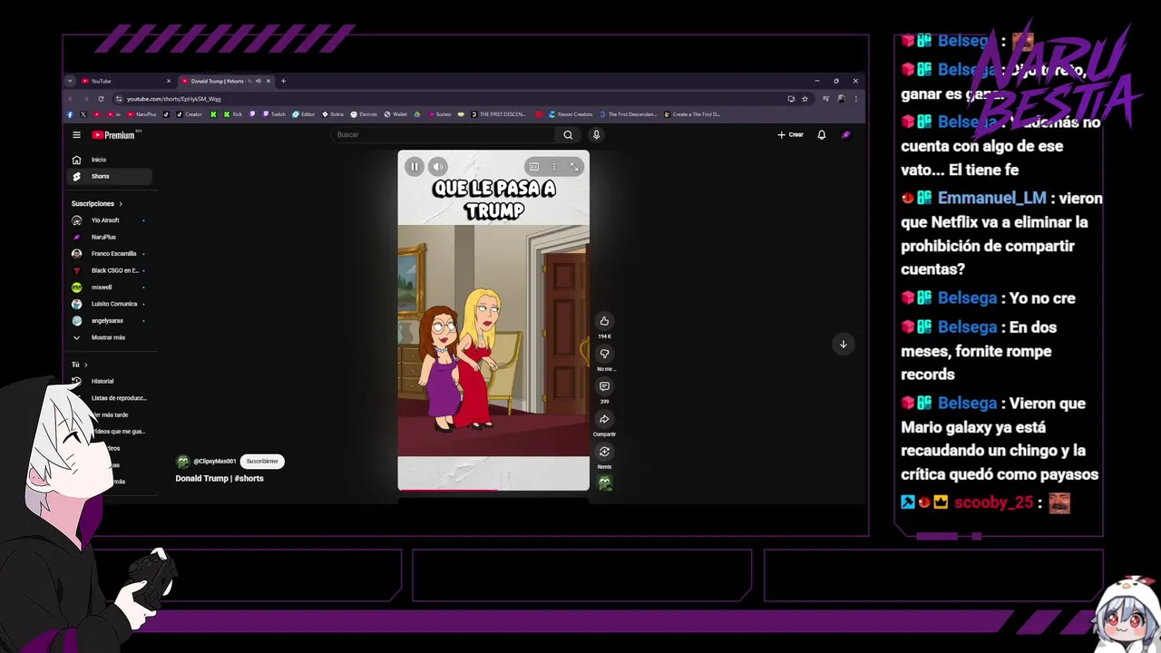
Task: Open the account avatar menu
Action: 846,135
